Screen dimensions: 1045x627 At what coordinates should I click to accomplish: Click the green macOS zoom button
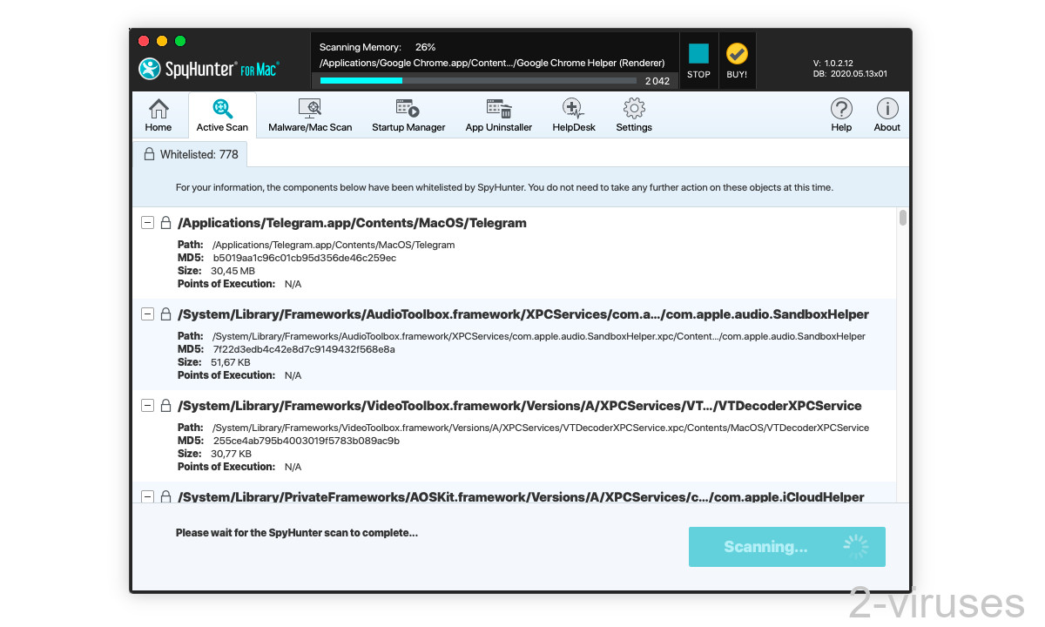tap(180, 41)
